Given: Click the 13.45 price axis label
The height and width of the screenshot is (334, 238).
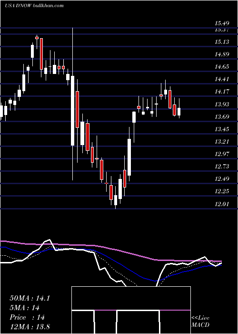Looking at the screenshot, I should pyautogui.click(x=222, y=129).
